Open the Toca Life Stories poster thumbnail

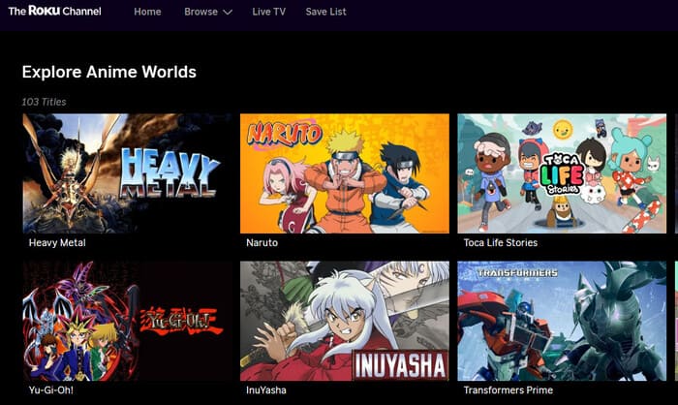tap(562, 173)
